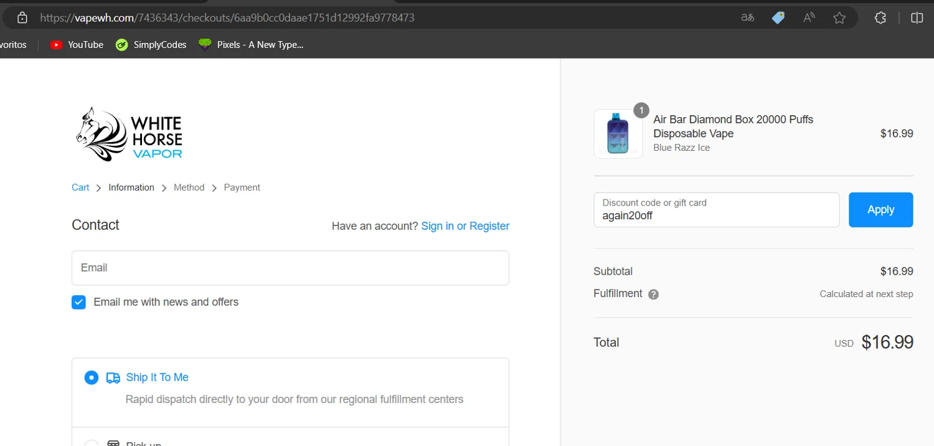Click the Fulfillment help question mark icon
Viewport: 934px width, 446px height.
(653, 295)
